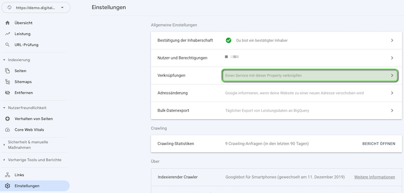Click the Allgemeine Einstellungen section heading

[x=174, y=25]
